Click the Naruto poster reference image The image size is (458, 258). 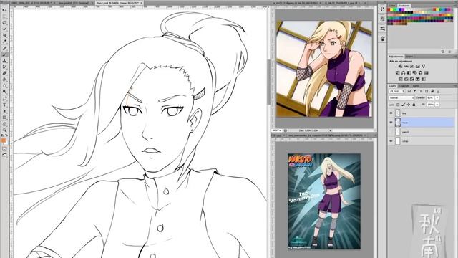coord(324,201)
